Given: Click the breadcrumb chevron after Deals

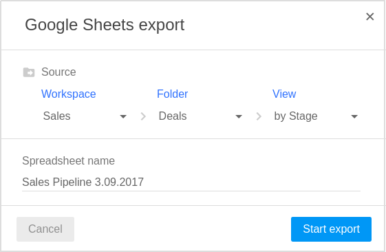Looking at the screenshot, I should click(x=259, y=116).
